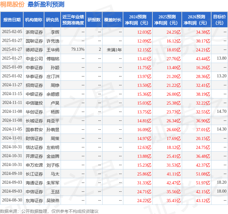Click the 12.03亿 profit value
This screenshot has height=214, width=228.
[144, 32]
